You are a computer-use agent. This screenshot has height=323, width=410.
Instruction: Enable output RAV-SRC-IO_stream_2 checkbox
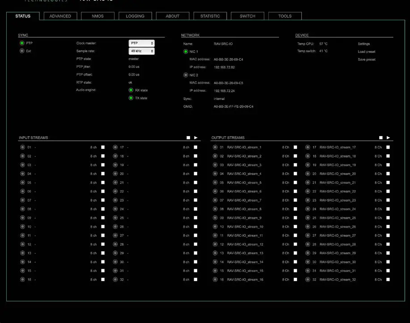[295, 156]
